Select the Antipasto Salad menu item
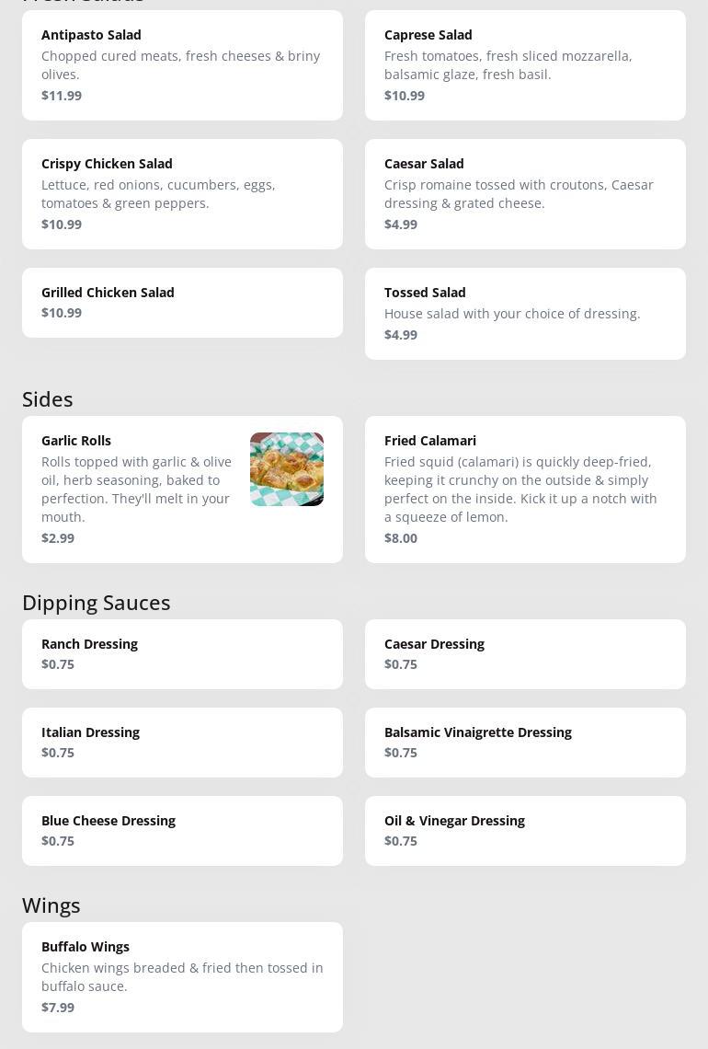The height and width of the screenshot is (1049, 708). (182, 65)
